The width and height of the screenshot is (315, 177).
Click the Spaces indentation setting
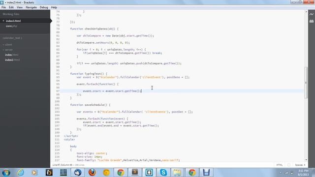tap(300, 165)
